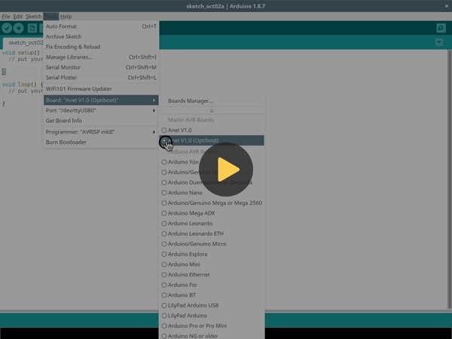Screen dimensions: 452x339
Task: Open the Serial Monitor magnifier icon
Action: [441, 28]
